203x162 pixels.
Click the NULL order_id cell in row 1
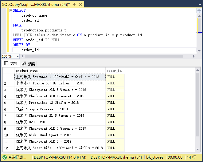coord(115,77)
